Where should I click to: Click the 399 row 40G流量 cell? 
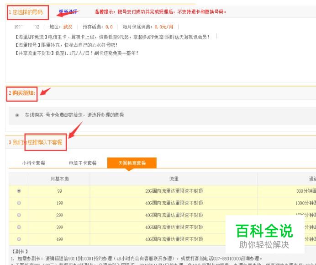point(174,227)
